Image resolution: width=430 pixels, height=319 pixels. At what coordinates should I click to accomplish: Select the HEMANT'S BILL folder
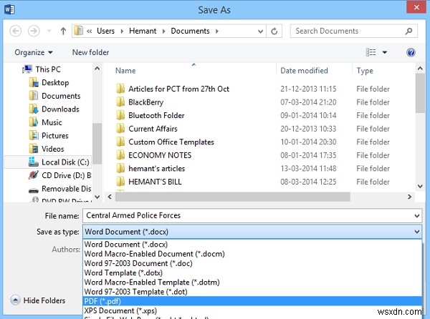(x=149, y=182)
